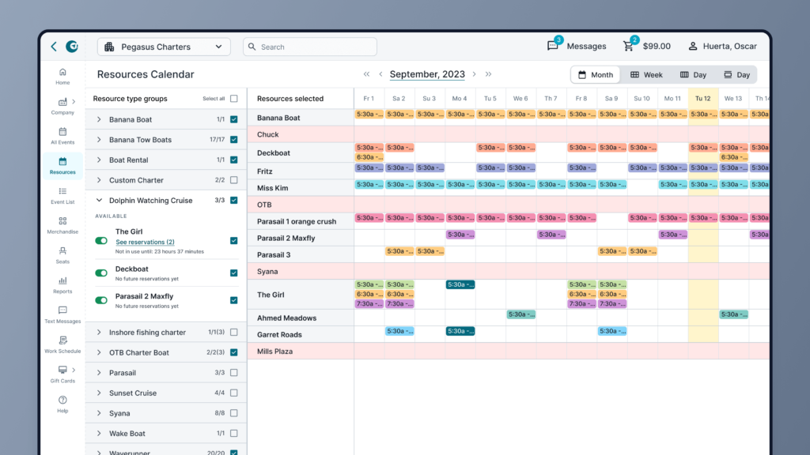Open the See reservations (2) link
The image size is (810, 455).
(x=145, y=242)
